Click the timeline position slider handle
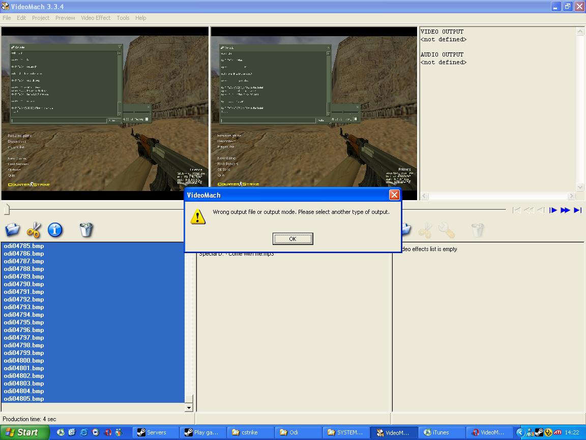The width and height of the screenshot is (586, 440). (x=7, y=209)
